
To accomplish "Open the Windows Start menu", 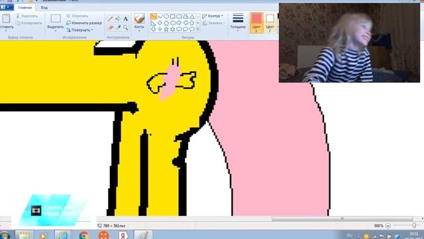I will point(5,235).
